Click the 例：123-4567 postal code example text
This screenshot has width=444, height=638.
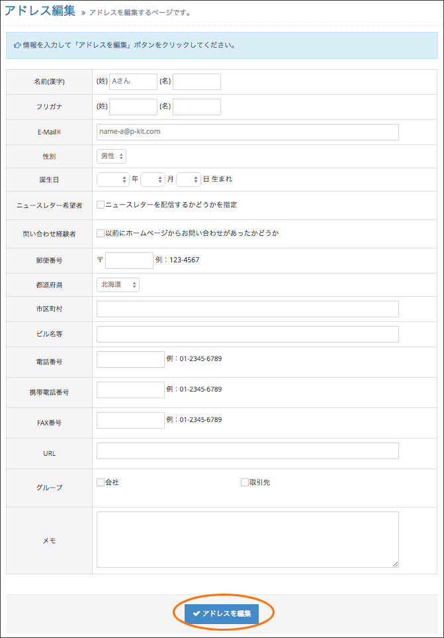tap(177, 260)
